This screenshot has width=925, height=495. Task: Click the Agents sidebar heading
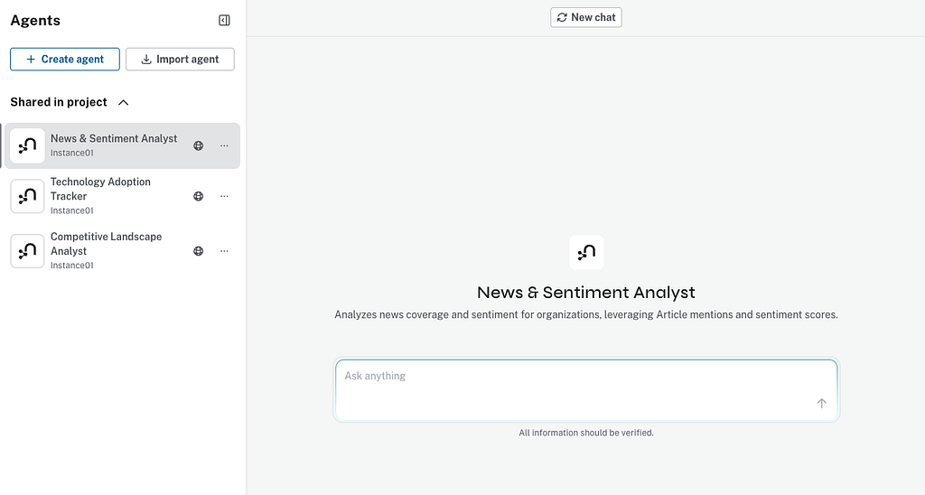pos(35,21)
